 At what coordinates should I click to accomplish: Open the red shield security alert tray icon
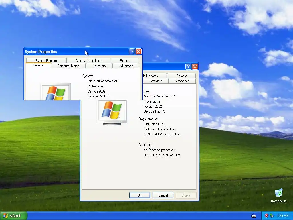266,216
